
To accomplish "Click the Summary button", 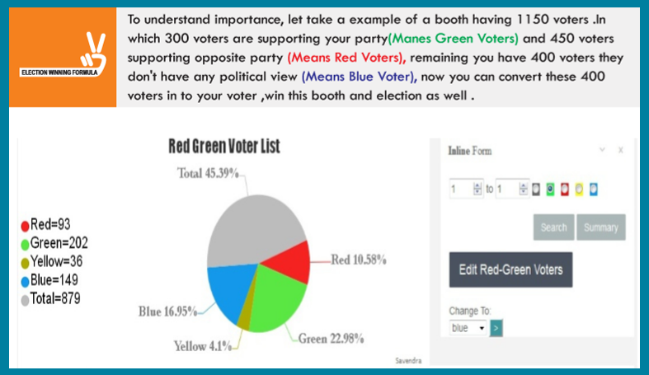I will tap(601, 227).
